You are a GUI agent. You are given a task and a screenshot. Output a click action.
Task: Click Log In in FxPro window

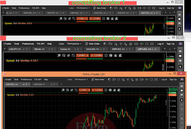(164, 80)
